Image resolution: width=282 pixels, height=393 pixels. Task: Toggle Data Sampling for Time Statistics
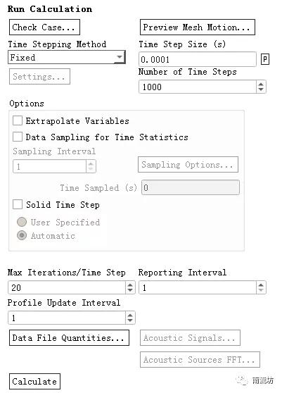(18, 137)
